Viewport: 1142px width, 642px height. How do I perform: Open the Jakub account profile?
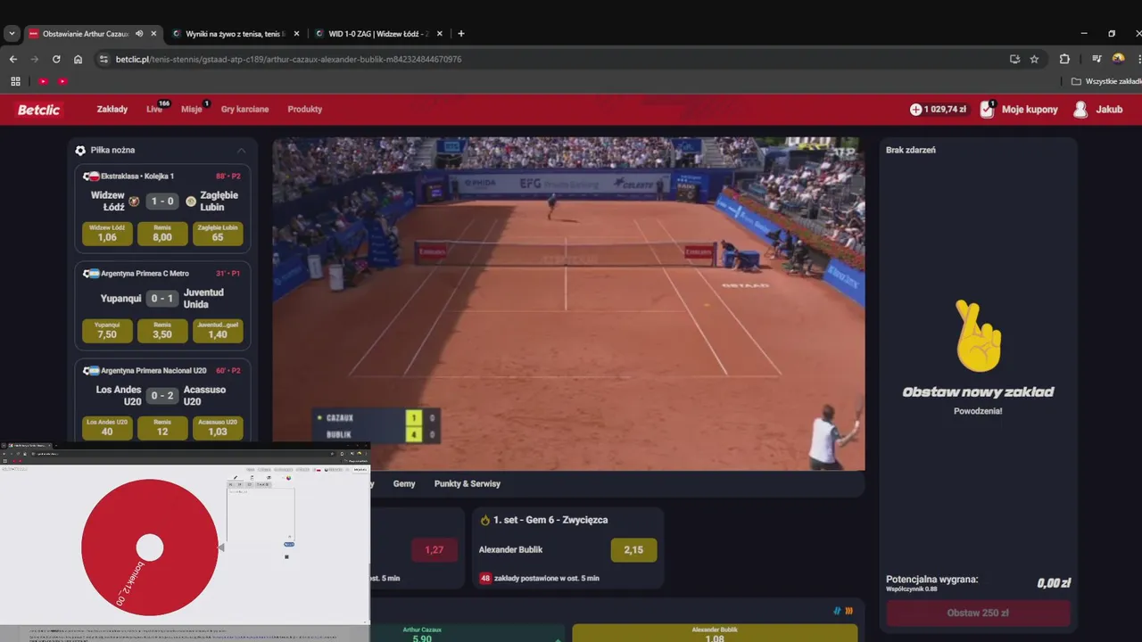pos(1097,110)
